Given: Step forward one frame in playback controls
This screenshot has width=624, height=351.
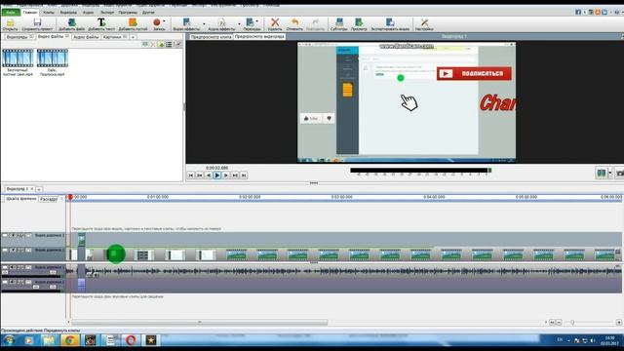Looking at the screenshot, I should tap(226, 175).
